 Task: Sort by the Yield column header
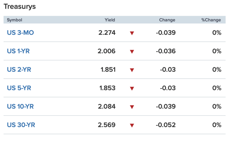(x=110, y=20)
